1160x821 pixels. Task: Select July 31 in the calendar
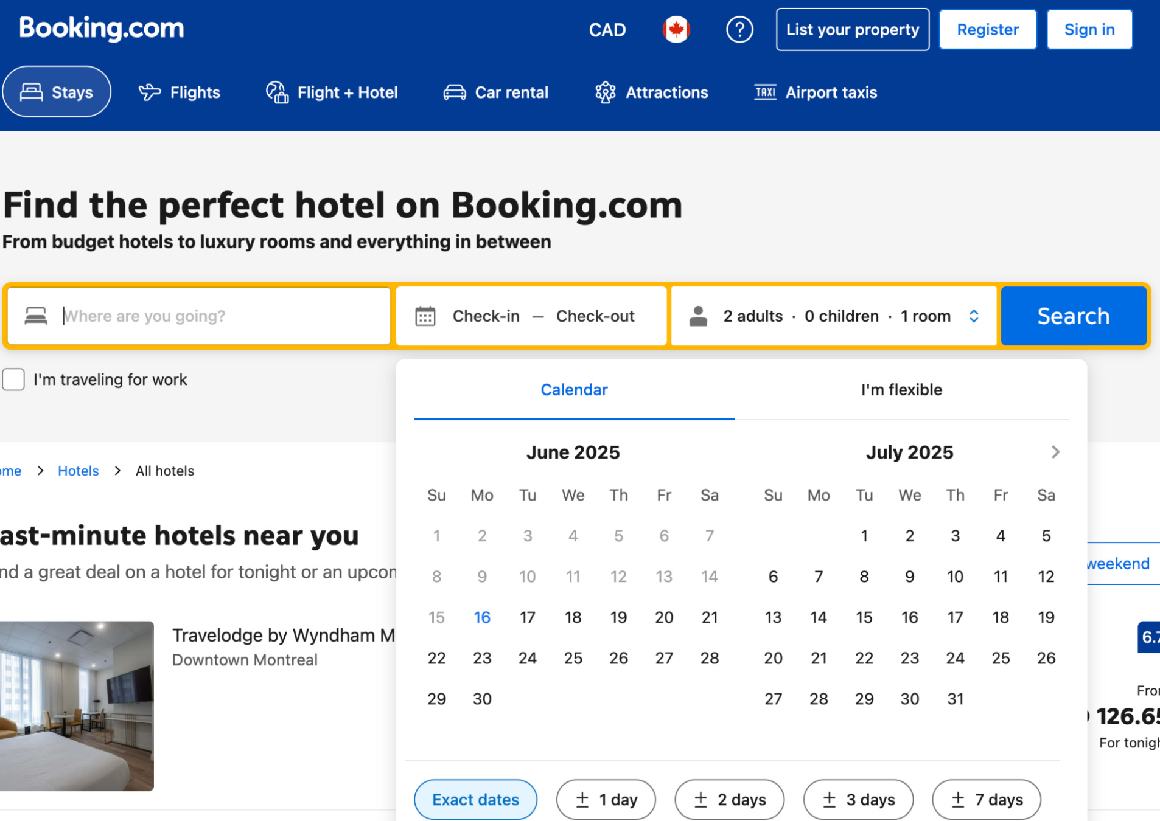[955, 699]
